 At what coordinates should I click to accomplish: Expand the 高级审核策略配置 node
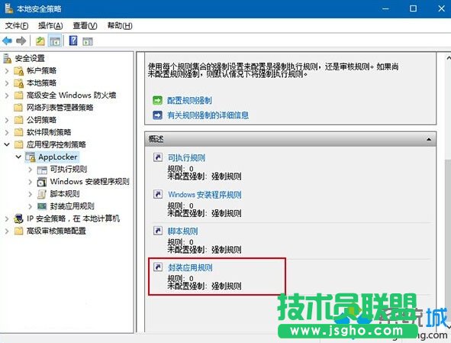click(x=7, y=231)
